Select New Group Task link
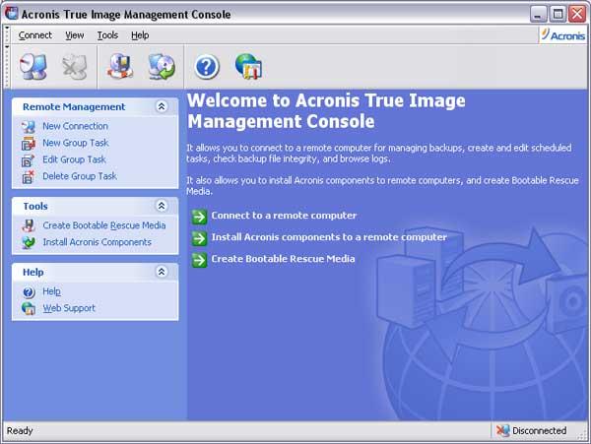 pos(76,143)
